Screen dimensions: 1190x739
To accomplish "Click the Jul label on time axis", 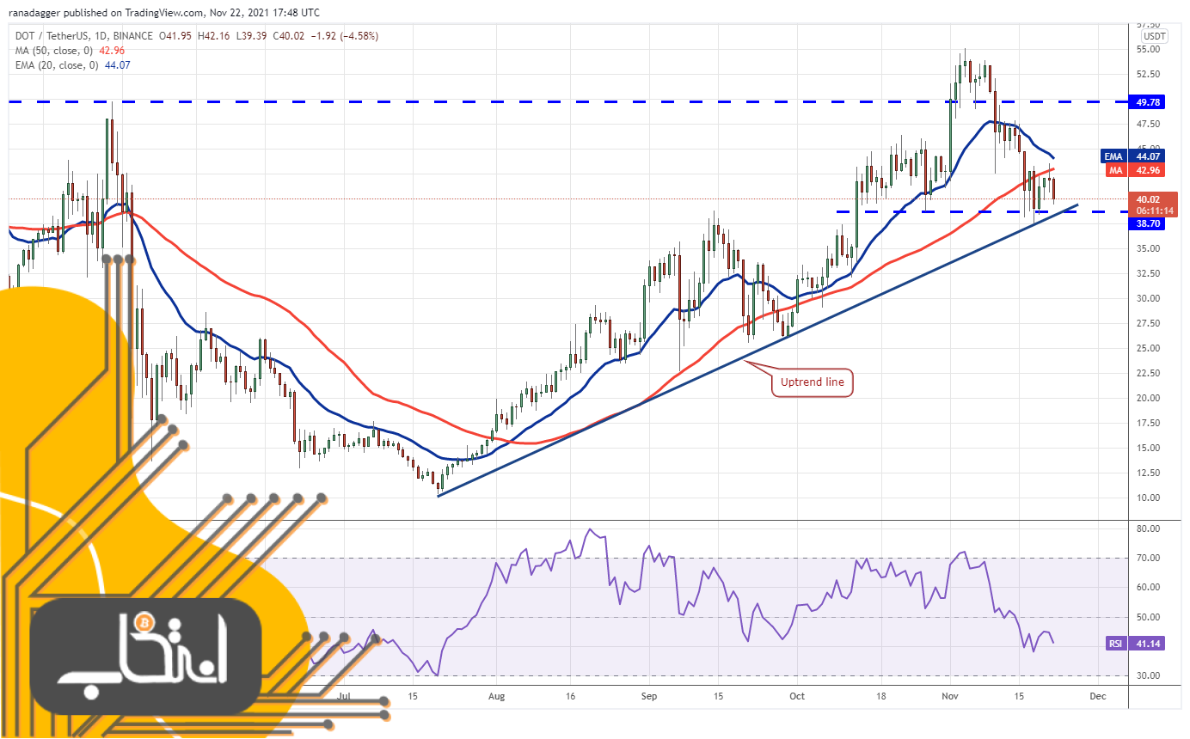I will (344, 697).
